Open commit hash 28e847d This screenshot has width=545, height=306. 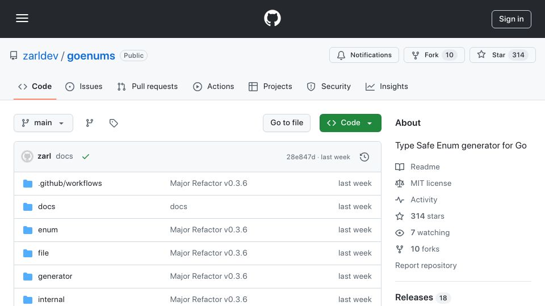(301, 157)
